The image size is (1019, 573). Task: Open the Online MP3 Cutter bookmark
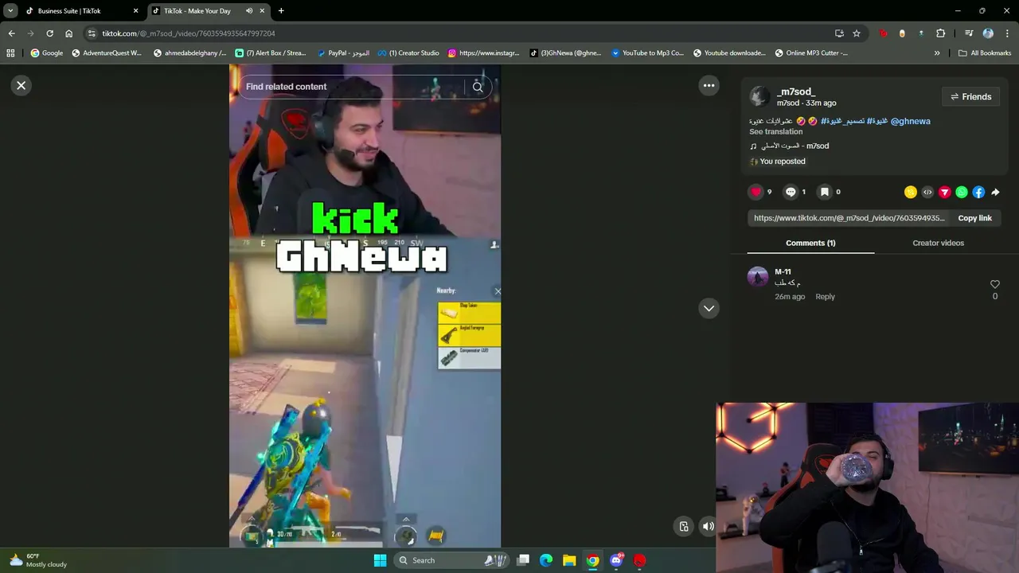[812, 53]
